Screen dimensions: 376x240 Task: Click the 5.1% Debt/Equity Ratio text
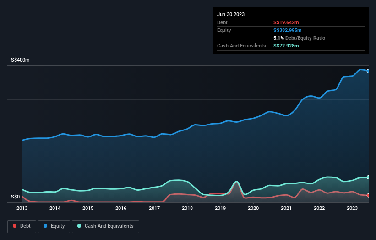pos(299,38)
